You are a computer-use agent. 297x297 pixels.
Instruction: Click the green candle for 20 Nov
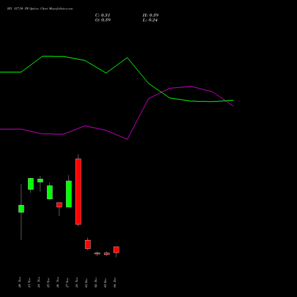click(x=21, y=208)
